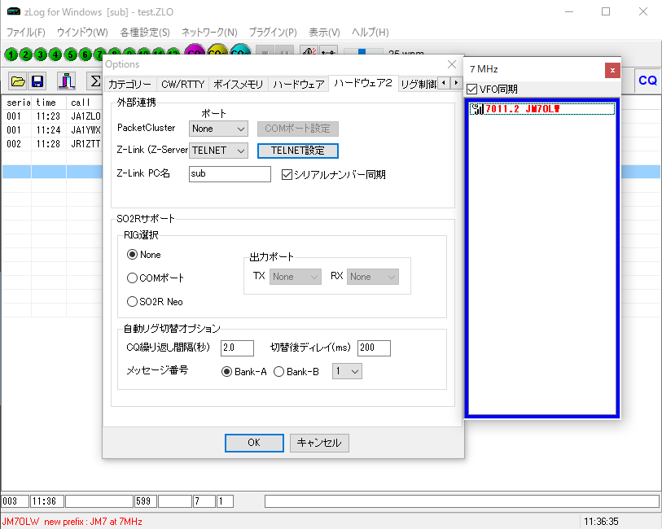The width and height of the screenshot is (662, 529).
Task: Click the memo field in entry row
Action: 462,501
